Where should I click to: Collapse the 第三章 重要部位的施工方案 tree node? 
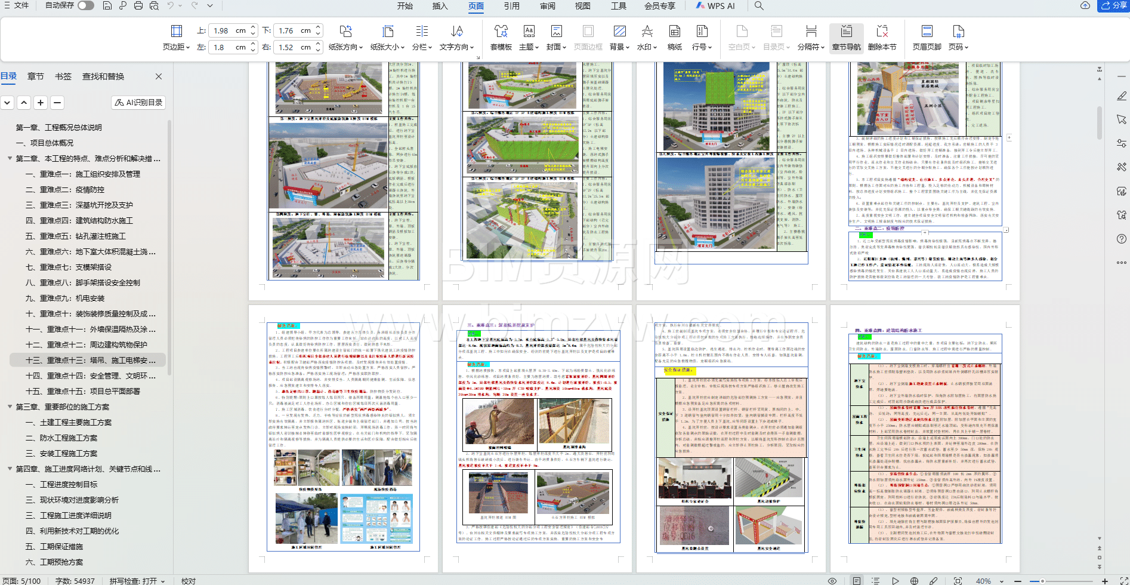(10, 407)
